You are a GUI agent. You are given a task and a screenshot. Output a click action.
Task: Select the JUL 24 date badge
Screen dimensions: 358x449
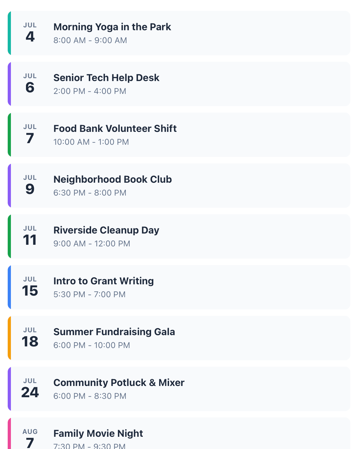(30, 389)
